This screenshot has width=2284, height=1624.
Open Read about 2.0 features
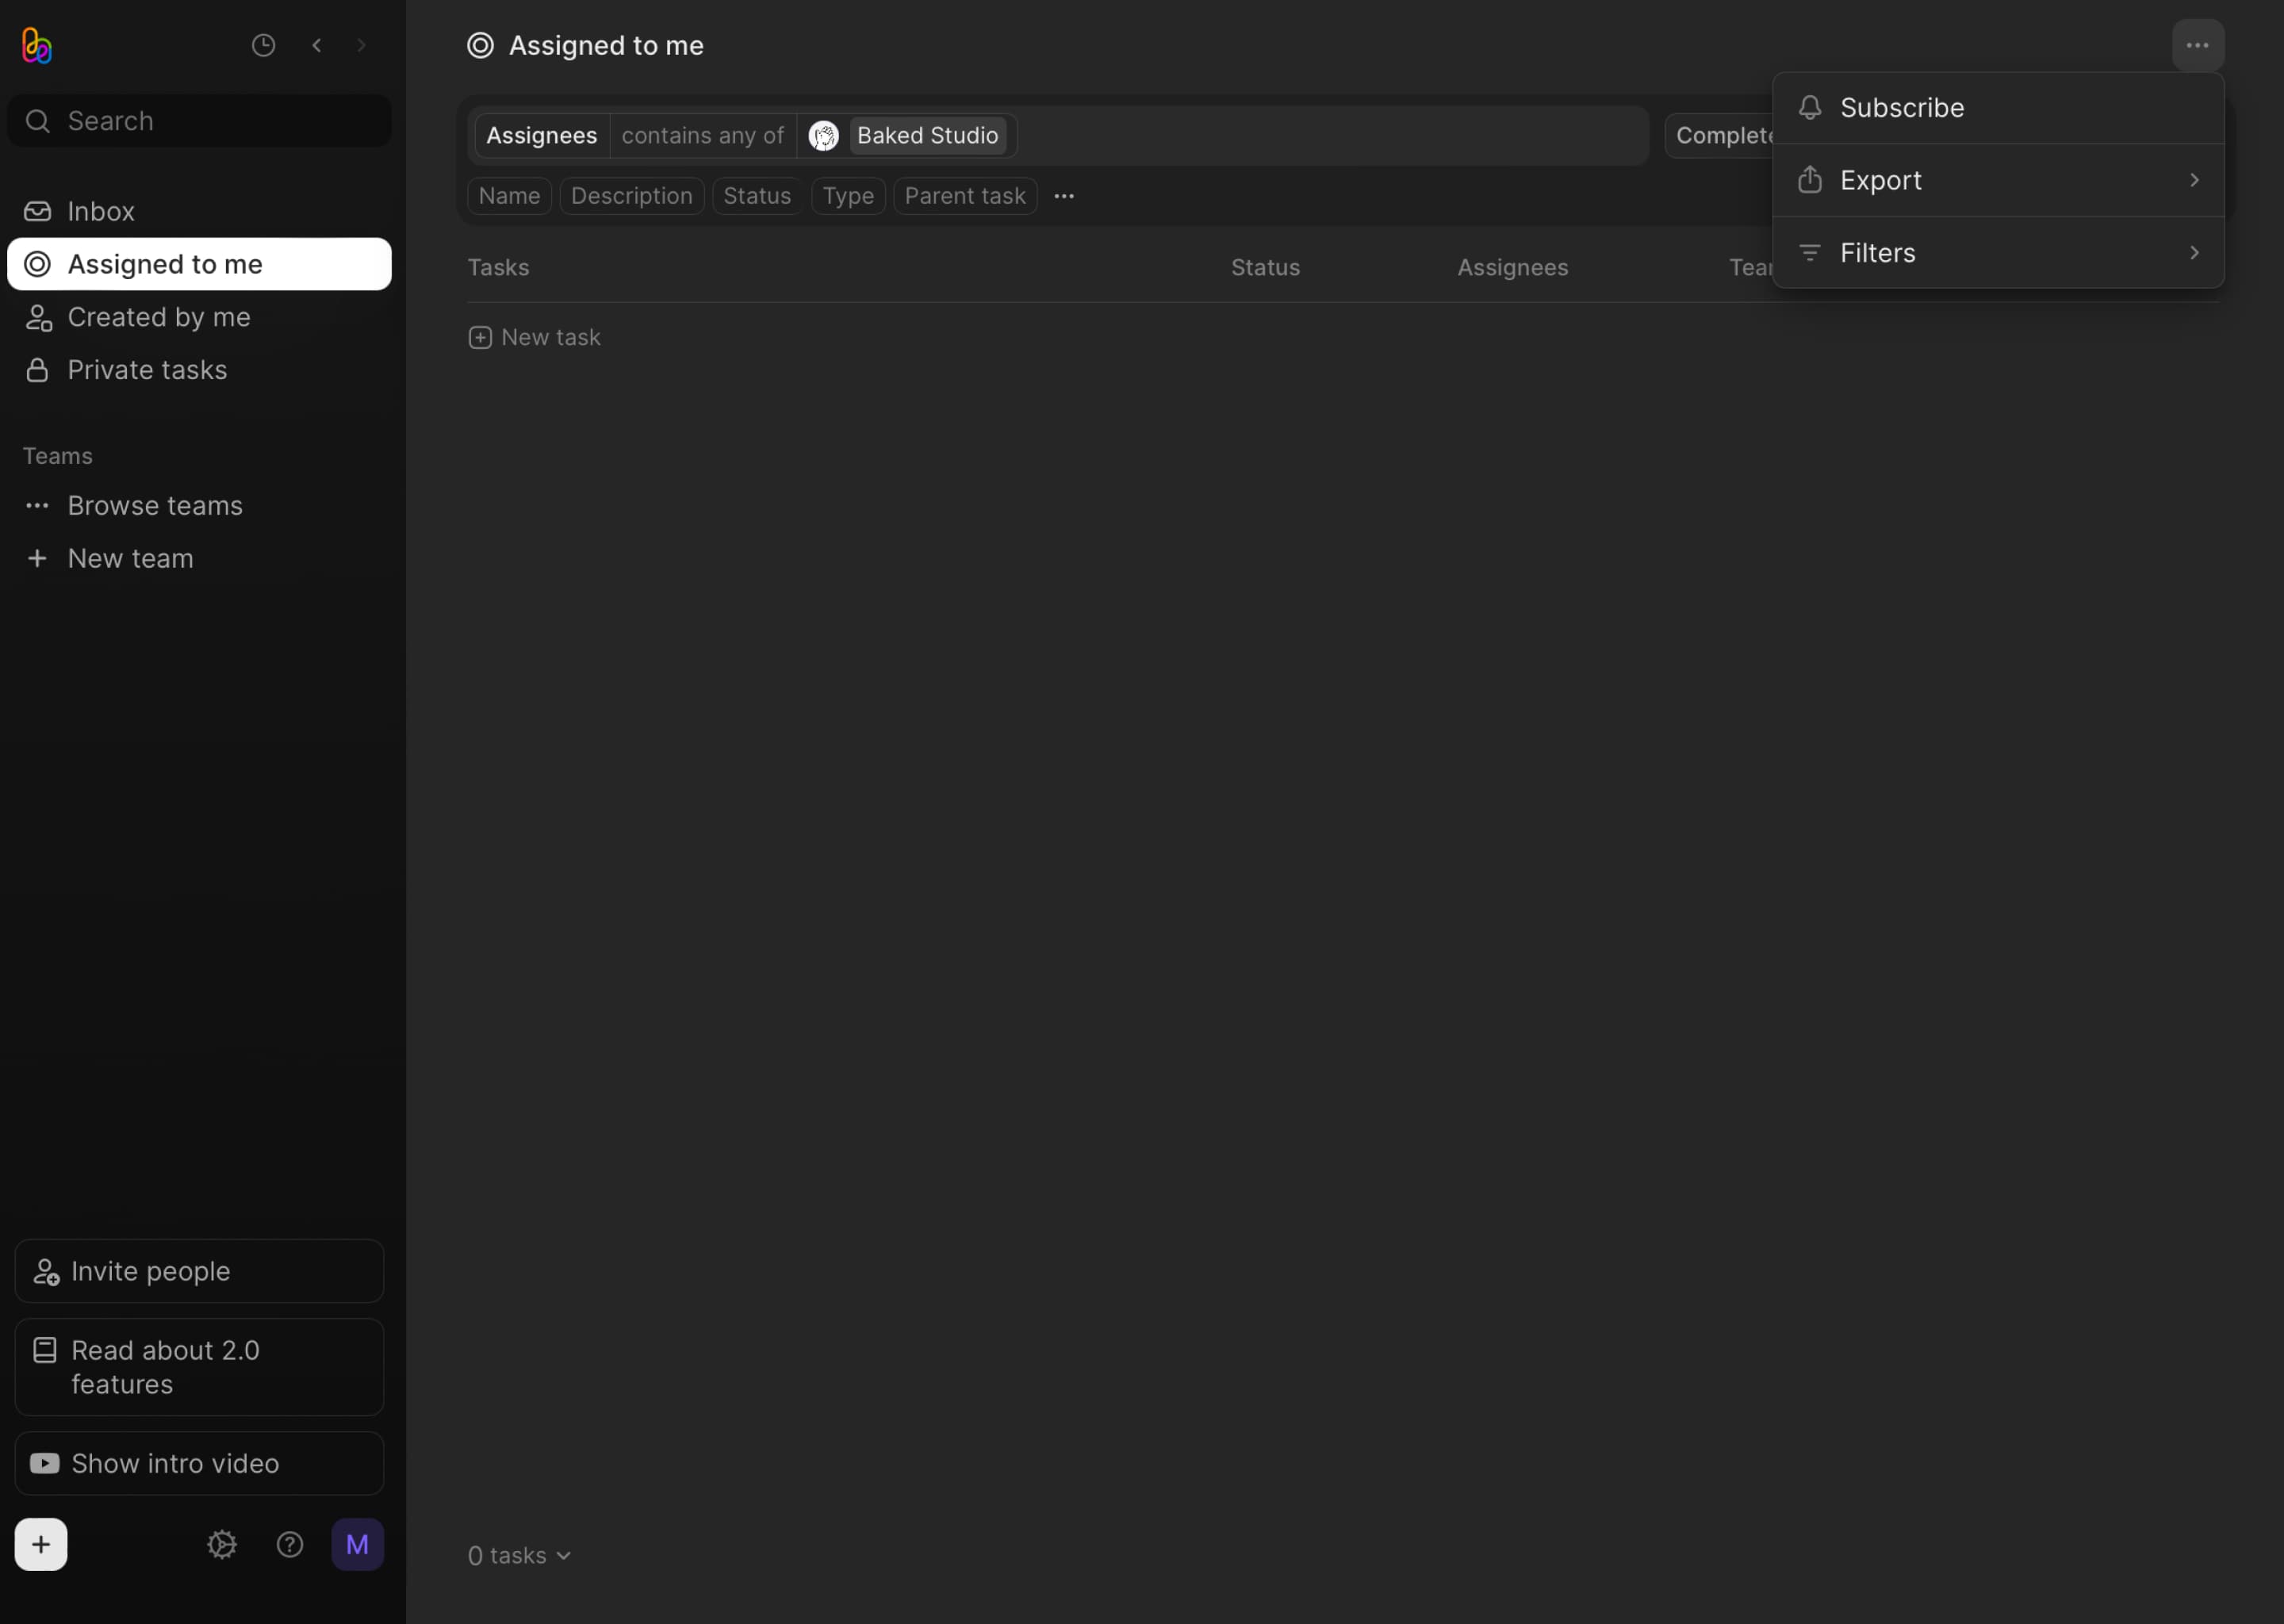tap(200, 1367)
